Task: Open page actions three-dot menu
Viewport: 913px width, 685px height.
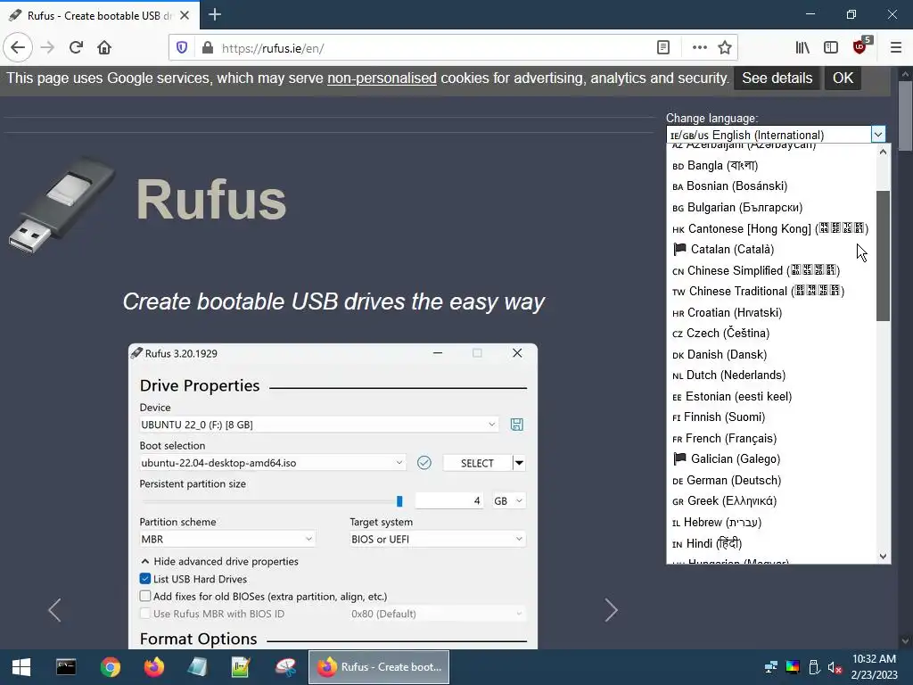Action: pyautogui.click(x=699, y=48)
